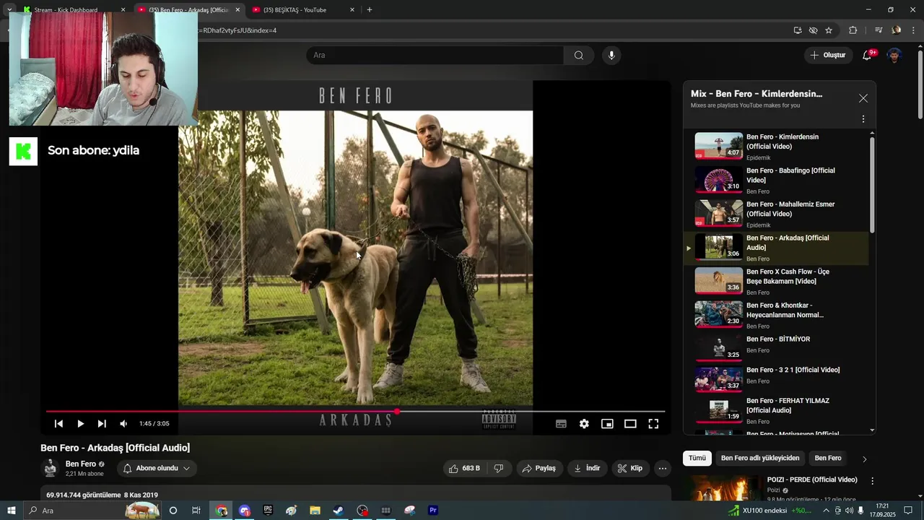Select Ben Fero adlı yükleyiciden chip

760,458
